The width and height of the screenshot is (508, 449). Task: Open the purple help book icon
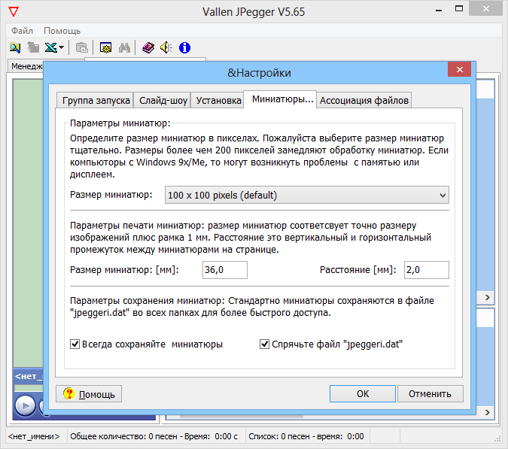tap(148, 48)
